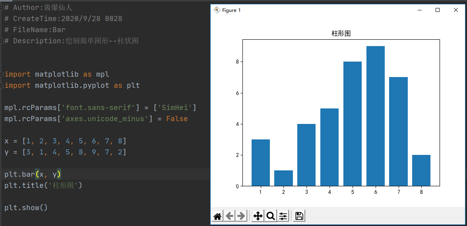Select the Zoom to rectangle tool
The width and height of the screenshot is (467, 226).
(x=270, y=216)
